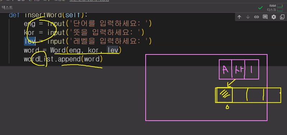Image resolution: width=287 pixels, height=135 pixels.
Task: Click the green connected checkmark
Action: coord(260,8)
